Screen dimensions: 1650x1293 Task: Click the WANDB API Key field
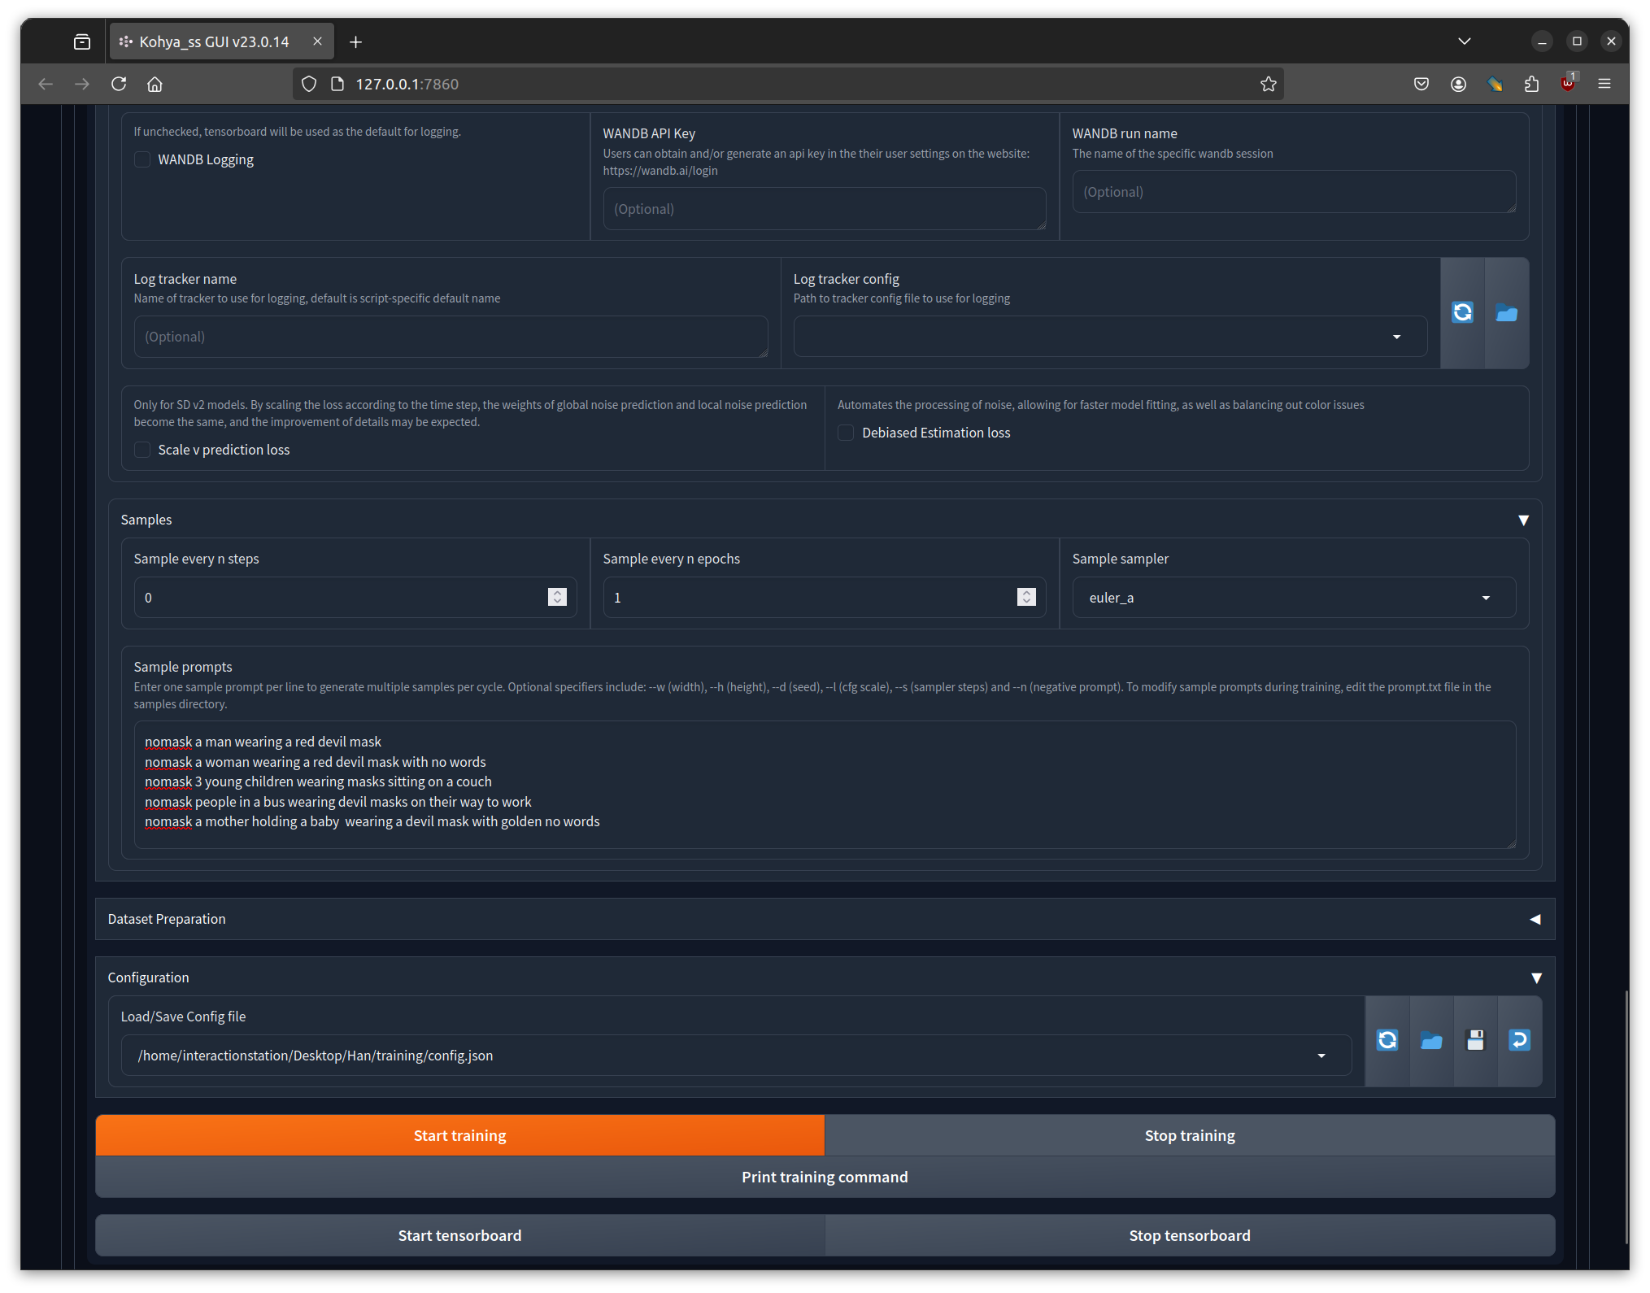(x=825, y=209)
